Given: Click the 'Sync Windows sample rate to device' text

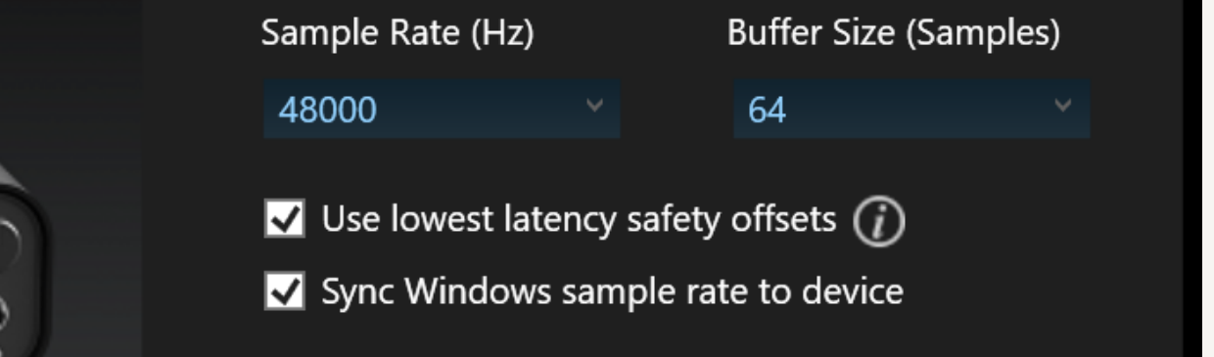Looking at the screenshot, I should [612, 291].
